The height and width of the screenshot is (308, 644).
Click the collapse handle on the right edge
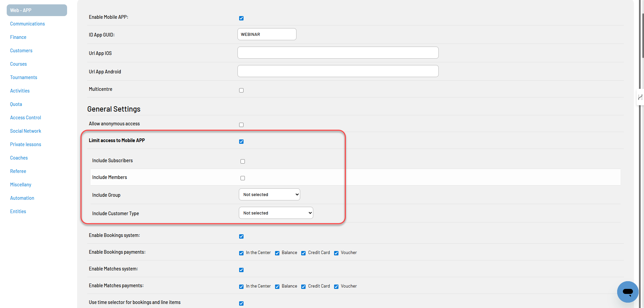[x=640, y=98]
